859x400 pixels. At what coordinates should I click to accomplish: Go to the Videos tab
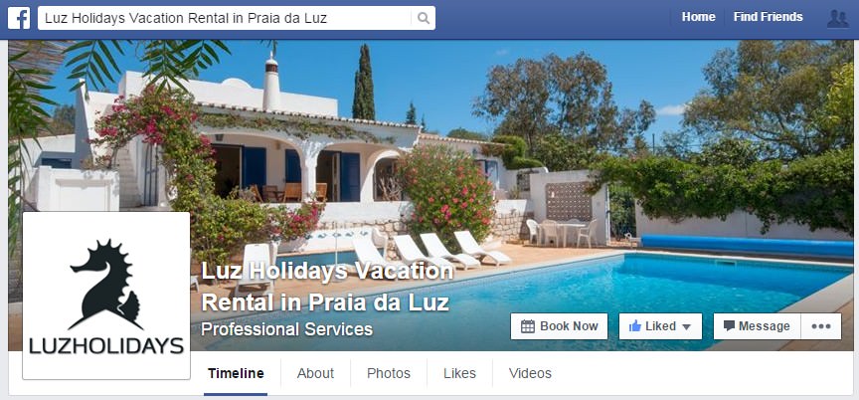click(530, 374)
